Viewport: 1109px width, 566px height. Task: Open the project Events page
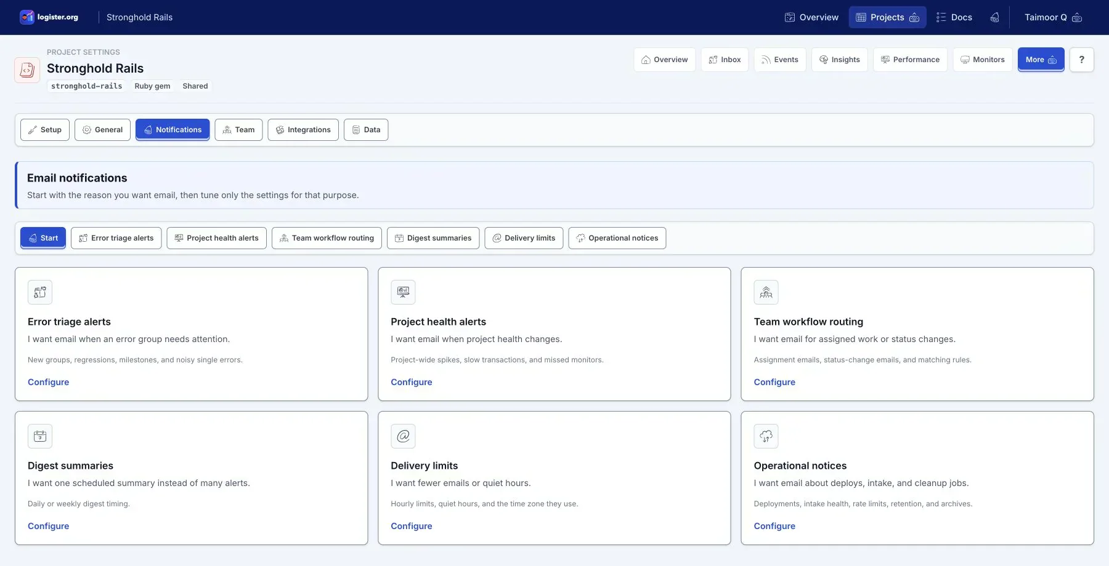pos(779,60)
